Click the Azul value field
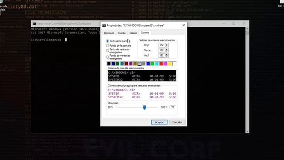The height and width of the screenshot is (160, 284). [x=162, y=55]
